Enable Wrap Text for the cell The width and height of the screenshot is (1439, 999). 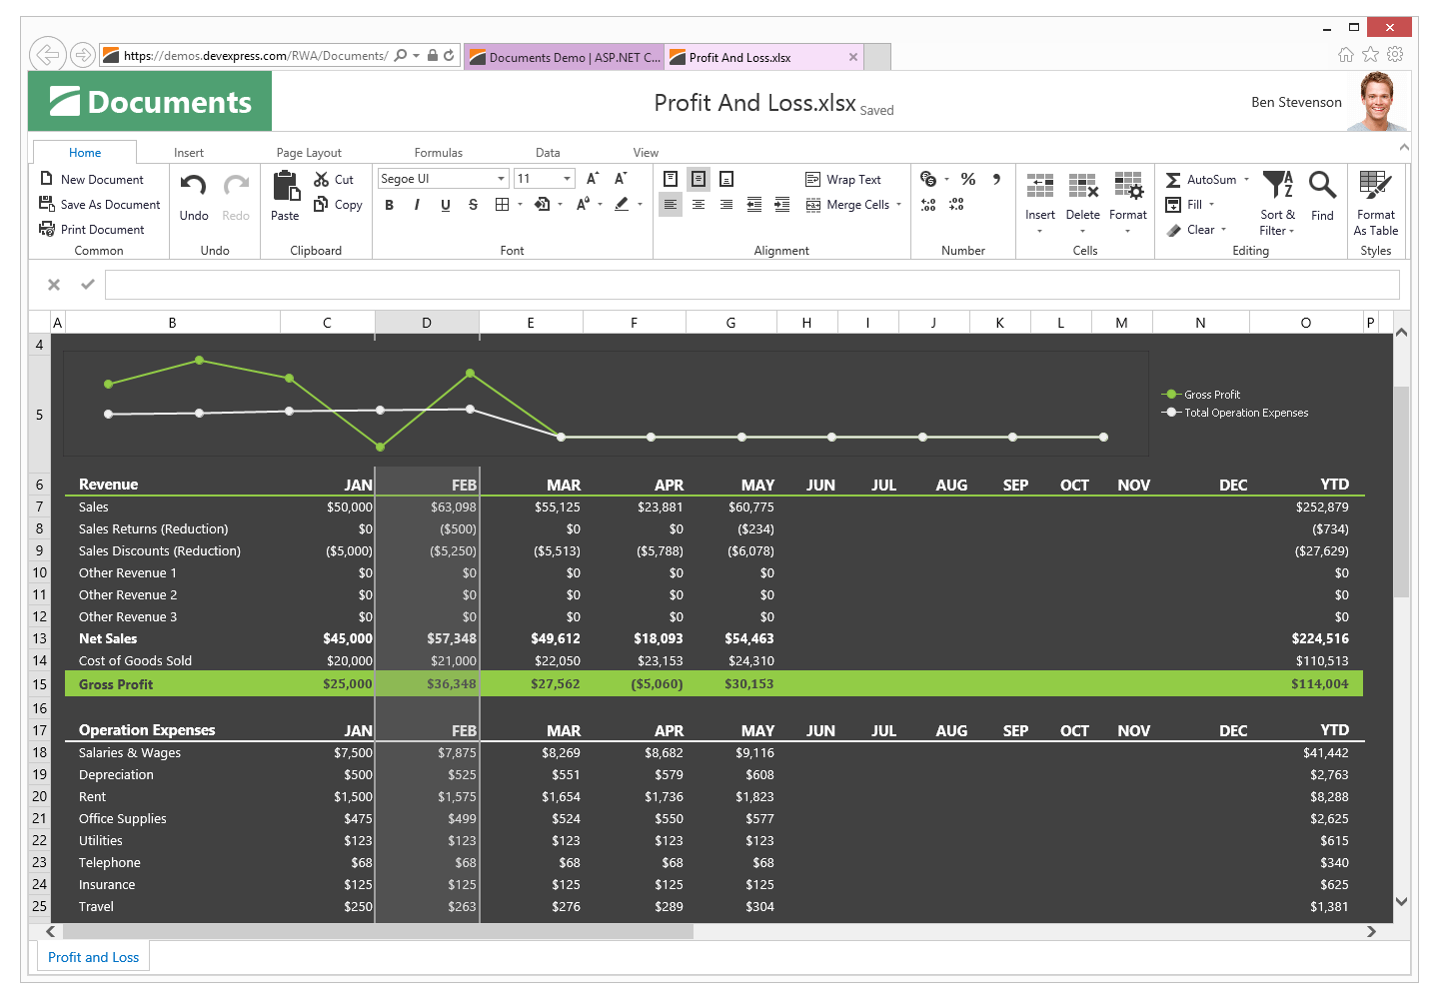coord(843,180)
